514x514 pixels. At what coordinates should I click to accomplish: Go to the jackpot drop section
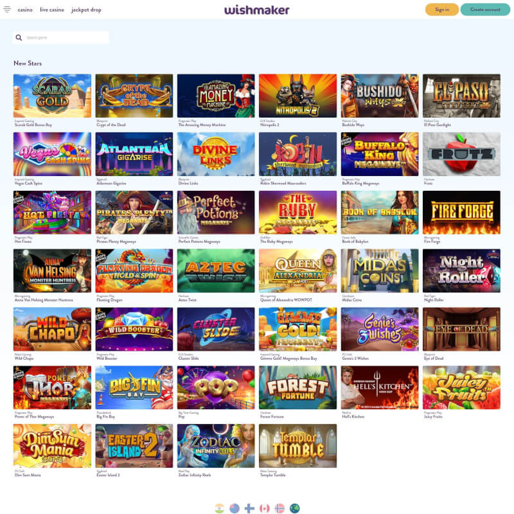(86, 10)
